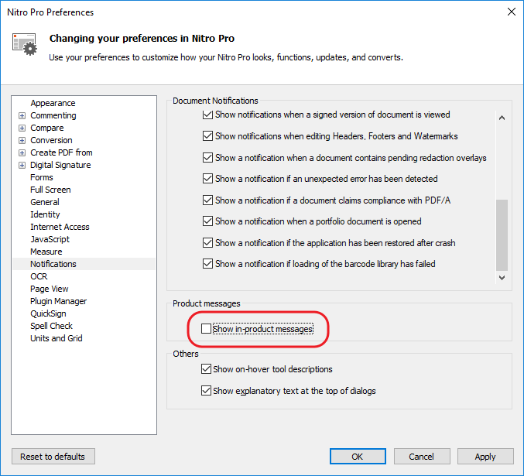Image resolution: width=524 pixels, height=476 pixels.
Task: Click the Reset to defaults button
Action: point(53,457)
